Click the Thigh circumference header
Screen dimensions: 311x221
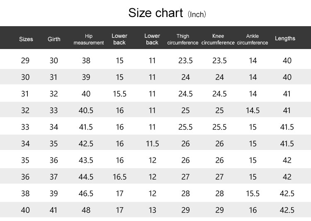coord(183,39)
